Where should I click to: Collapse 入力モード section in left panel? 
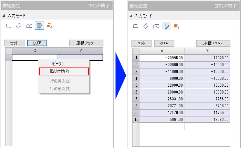pyautogui.click(x=4, y=16)
